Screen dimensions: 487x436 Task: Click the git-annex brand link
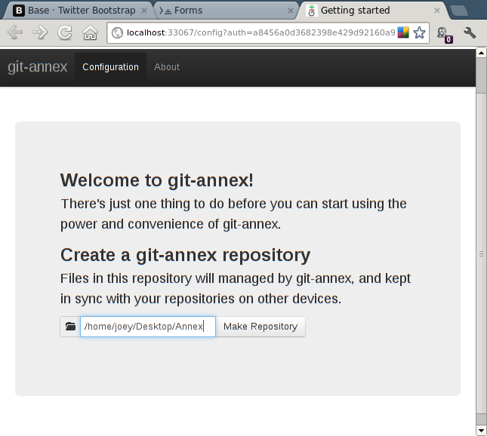(38, 66)
